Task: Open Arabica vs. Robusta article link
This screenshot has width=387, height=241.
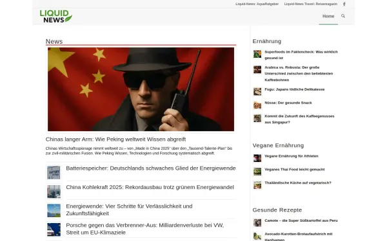Action: [x=299, y=73]
